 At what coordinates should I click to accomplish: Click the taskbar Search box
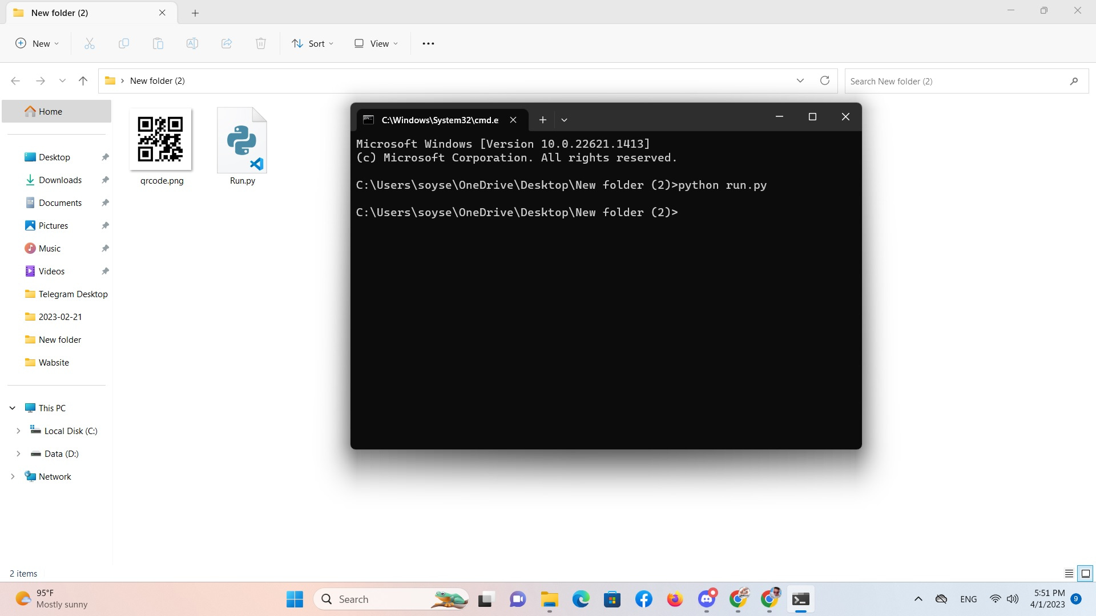click(391, 599)
